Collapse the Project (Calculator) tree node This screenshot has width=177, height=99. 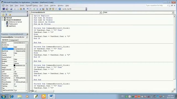pyautogui.click(x=2, y=20)
